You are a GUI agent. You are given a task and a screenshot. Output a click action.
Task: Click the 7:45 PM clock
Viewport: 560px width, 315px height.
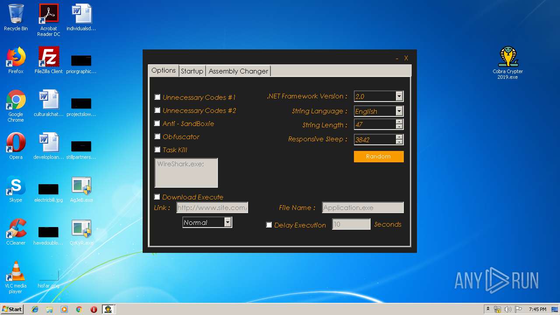point(537,309)
